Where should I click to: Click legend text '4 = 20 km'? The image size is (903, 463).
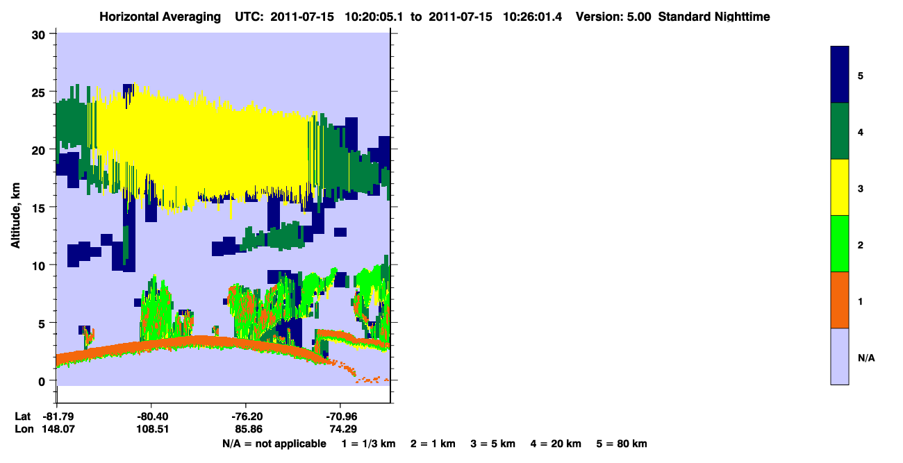coord(556,444)
